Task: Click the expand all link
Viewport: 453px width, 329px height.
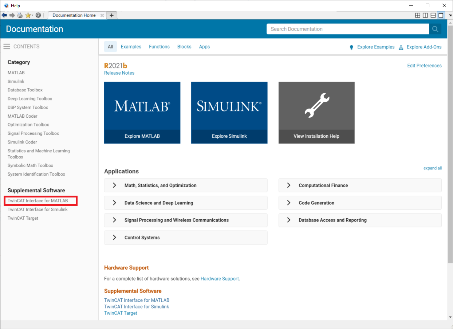Action: click(x=433, y=168)
